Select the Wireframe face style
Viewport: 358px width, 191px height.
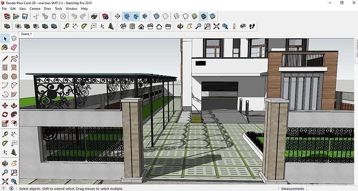coord(176,16)
